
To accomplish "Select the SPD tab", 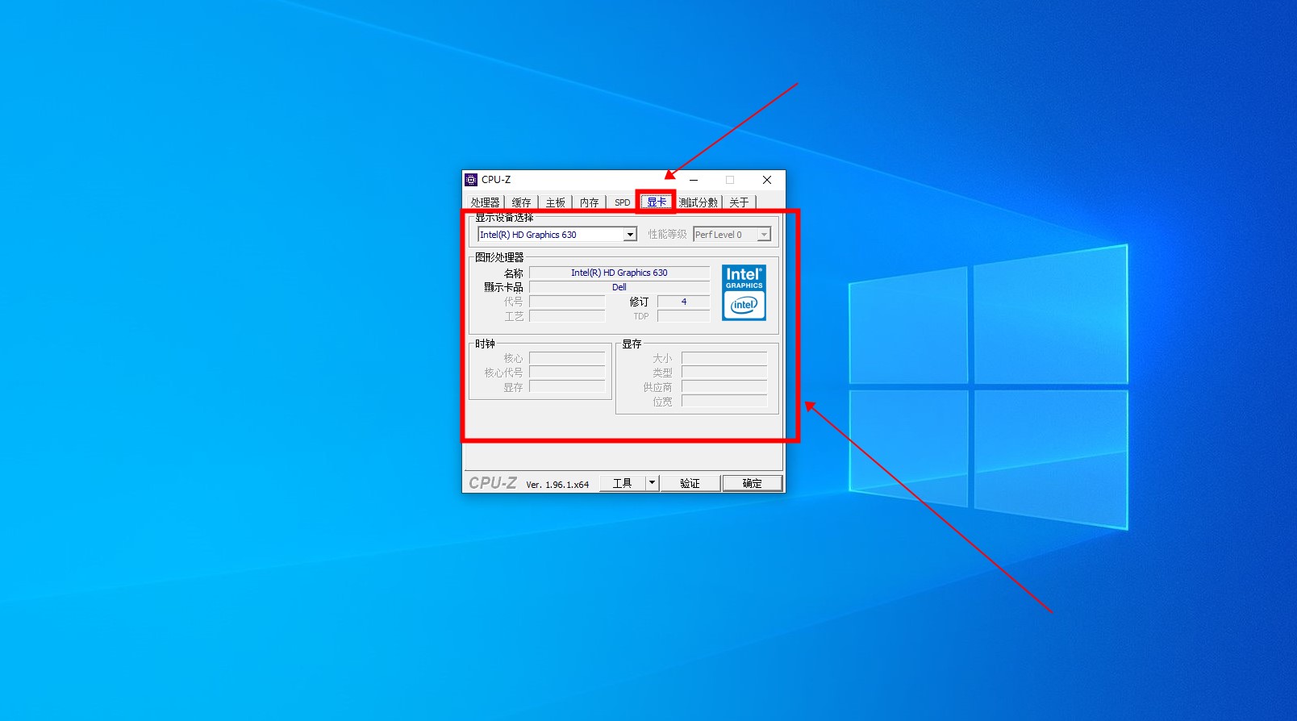I will pos(622,202).
